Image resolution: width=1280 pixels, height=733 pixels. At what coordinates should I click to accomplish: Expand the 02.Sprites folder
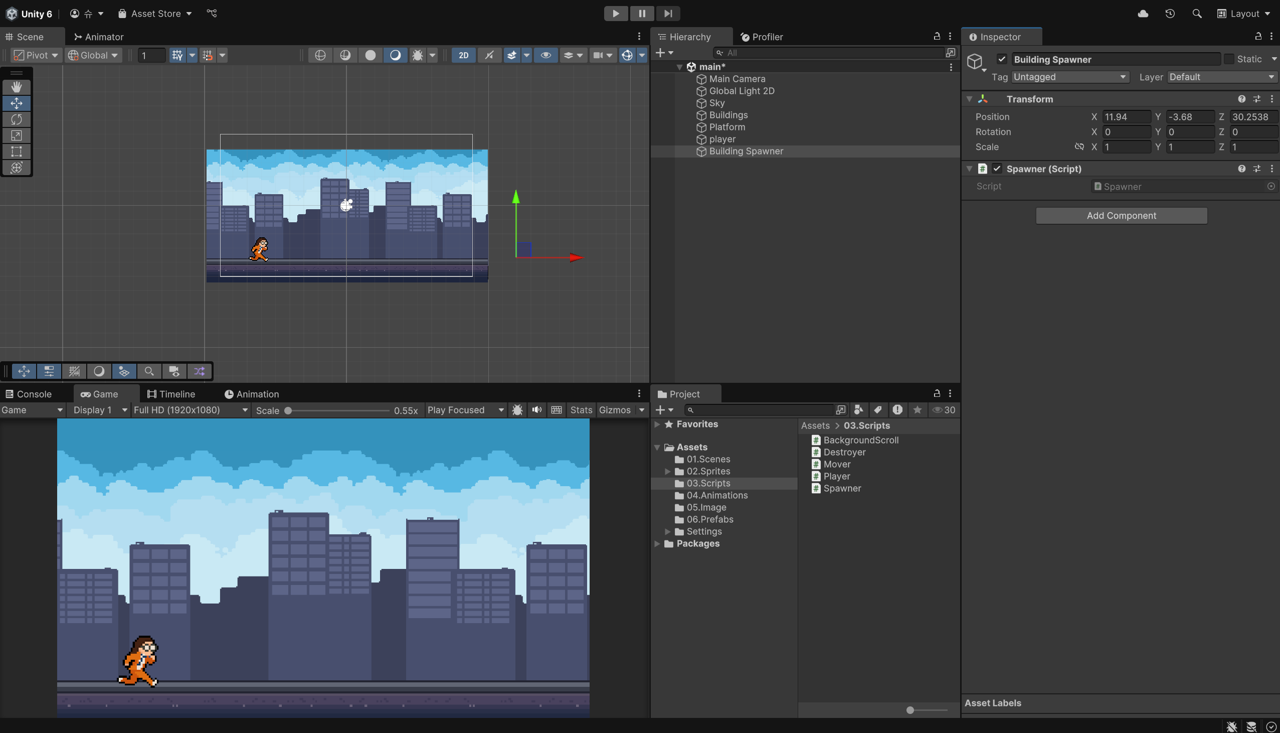(x=667, y=472)
